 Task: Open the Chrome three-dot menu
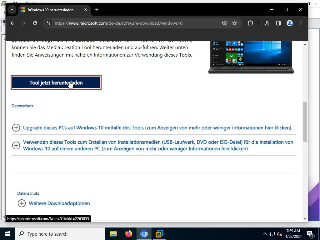301,23
